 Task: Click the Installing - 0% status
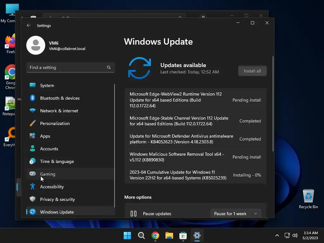[x=247, y=175]
